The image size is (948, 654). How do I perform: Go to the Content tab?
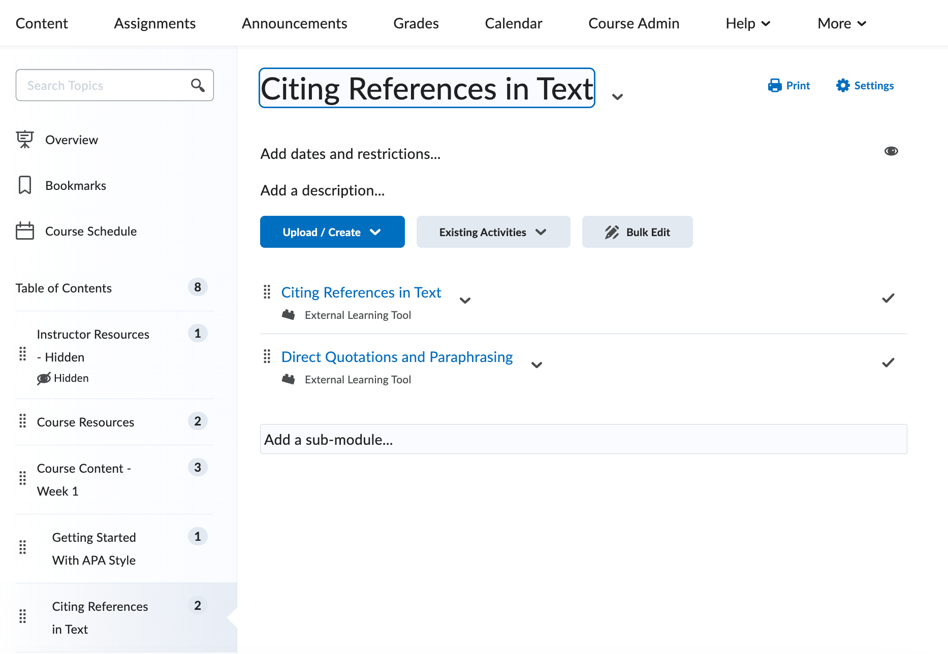tap(42, 23)
